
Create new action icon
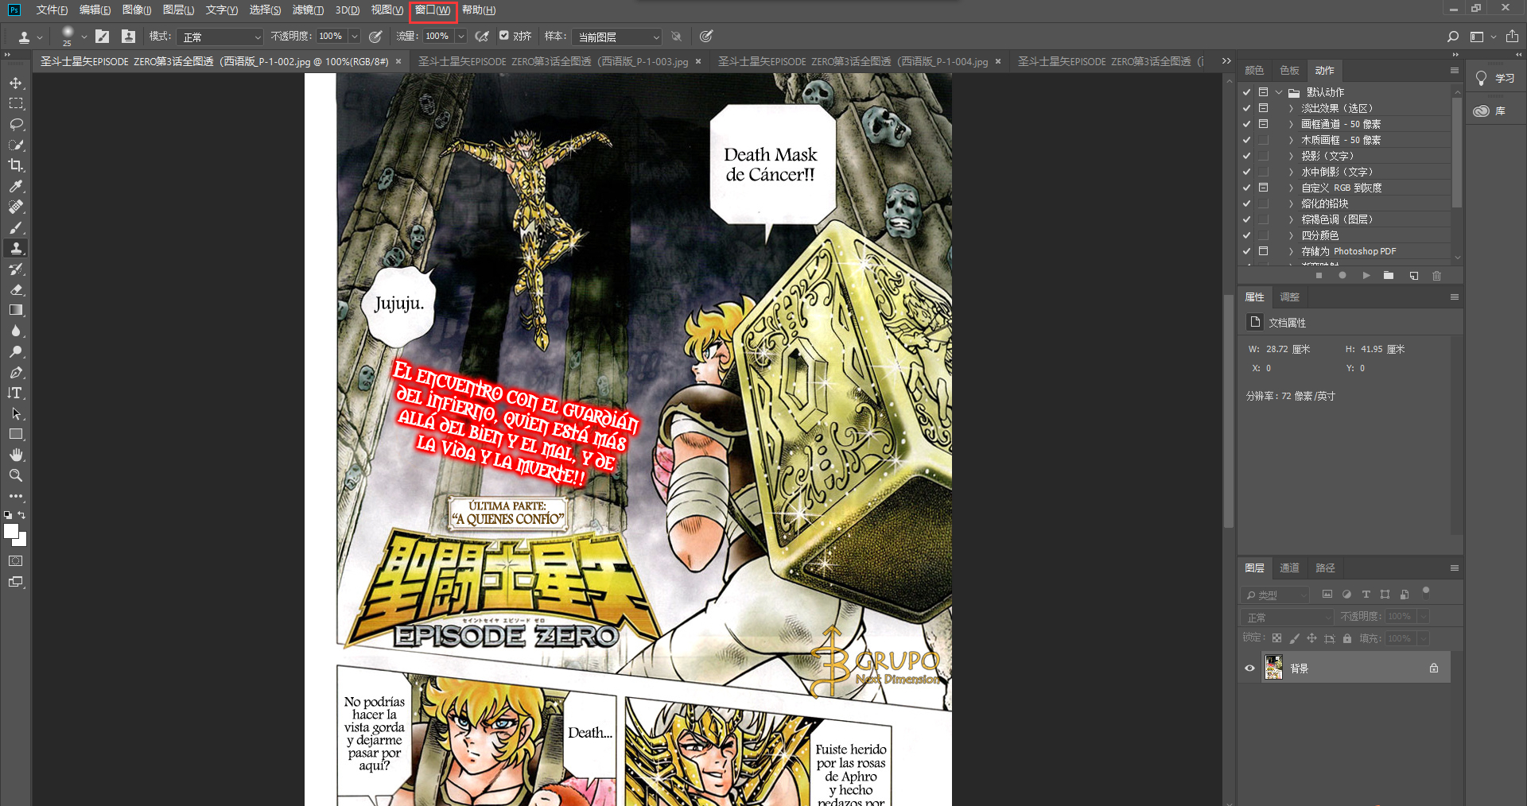pos(1413,276)
